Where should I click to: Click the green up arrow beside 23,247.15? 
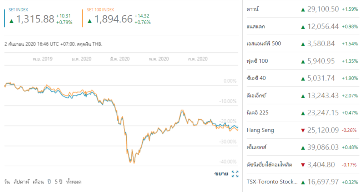coord(303,113)
